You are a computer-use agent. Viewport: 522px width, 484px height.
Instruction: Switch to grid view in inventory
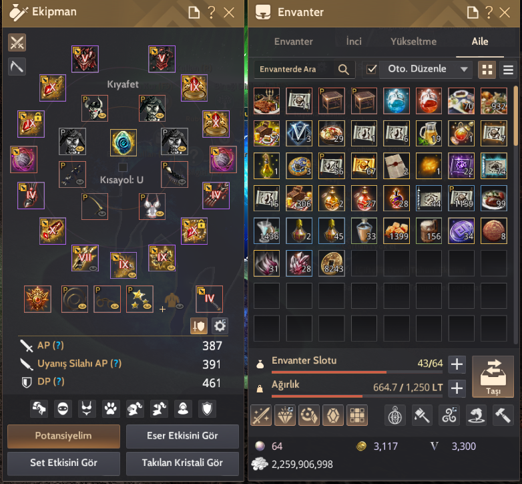coord(487,70)
